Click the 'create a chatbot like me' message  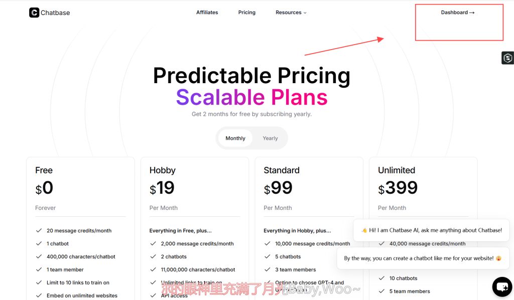coord(423,258)
